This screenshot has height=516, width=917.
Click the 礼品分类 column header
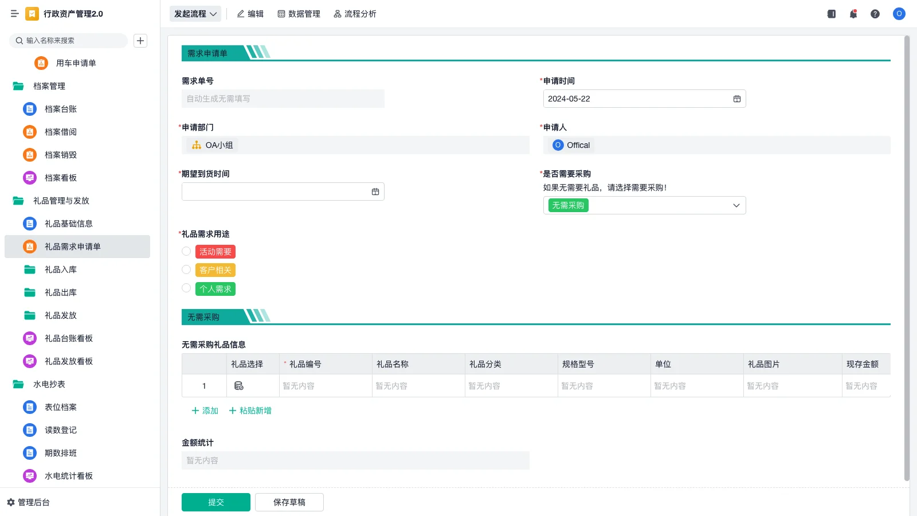(x=511, y=364)
